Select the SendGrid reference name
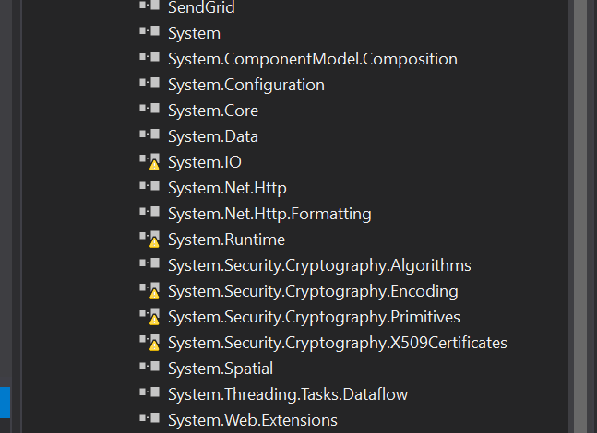The height and width of the screenshot is (433, 597). (201, 7)
